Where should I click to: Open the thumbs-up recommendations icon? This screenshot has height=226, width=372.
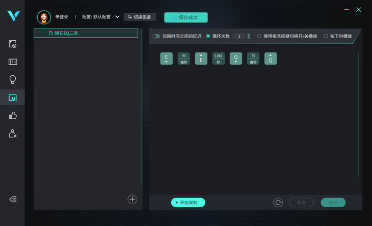click(13, 116)
